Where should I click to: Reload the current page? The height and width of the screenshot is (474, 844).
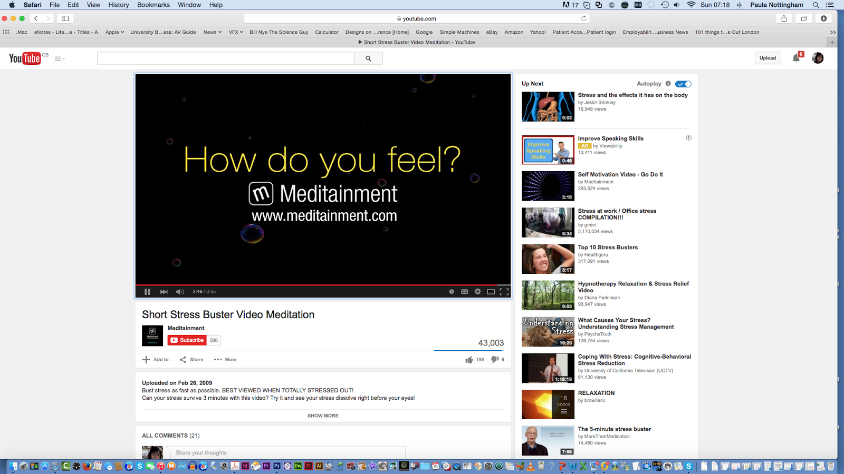pos(584,18)
